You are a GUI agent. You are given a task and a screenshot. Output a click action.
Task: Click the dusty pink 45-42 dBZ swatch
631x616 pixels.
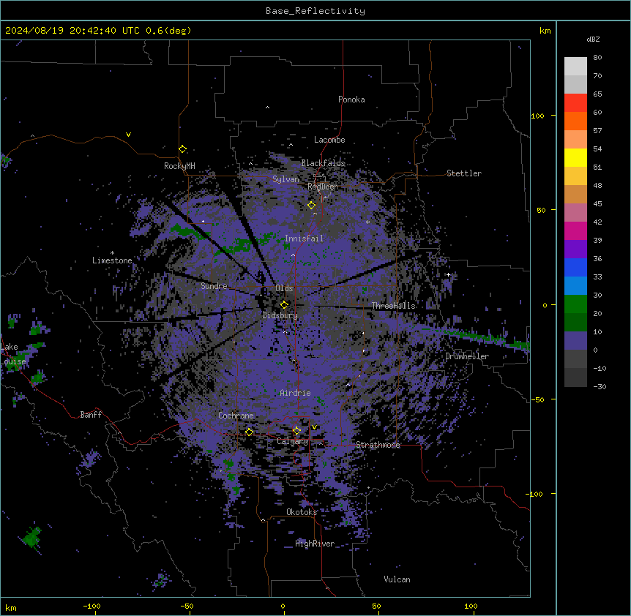(575, 213)
